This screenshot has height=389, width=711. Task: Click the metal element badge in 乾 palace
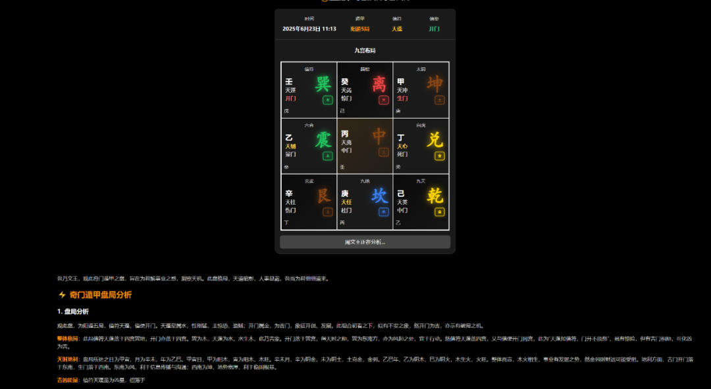tap(440, 212)
